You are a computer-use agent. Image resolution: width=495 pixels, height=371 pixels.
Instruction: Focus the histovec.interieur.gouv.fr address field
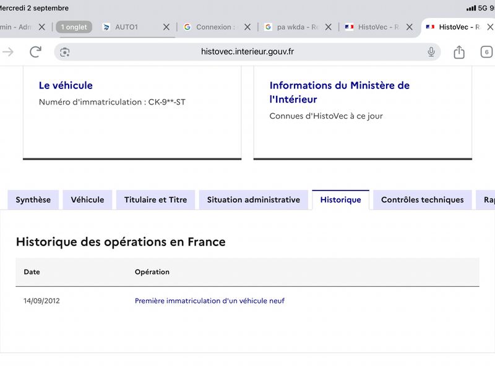click(247, 52)
